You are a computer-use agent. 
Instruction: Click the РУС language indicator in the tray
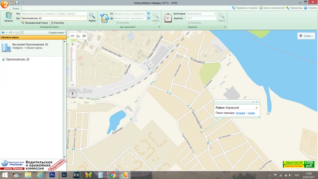coord(297,175)
